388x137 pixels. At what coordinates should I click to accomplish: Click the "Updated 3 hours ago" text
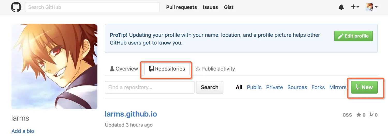tap(129, 125)
